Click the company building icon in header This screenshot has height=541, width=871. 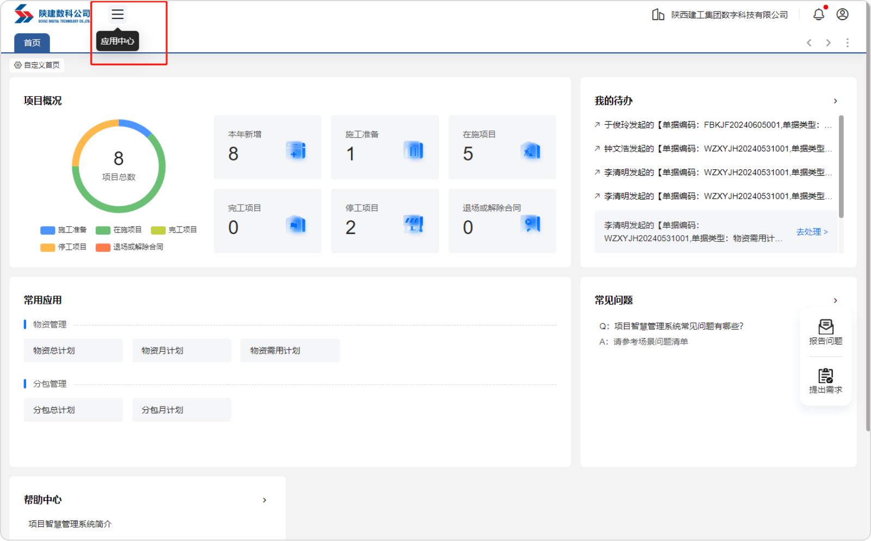pos(658,15)
